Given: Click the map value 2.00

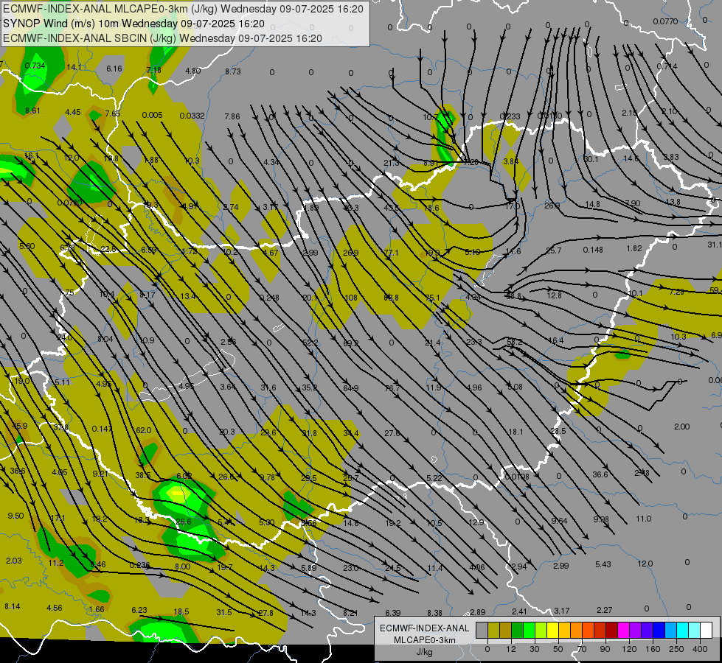Looking at the screenshot, I should [682, 427].
